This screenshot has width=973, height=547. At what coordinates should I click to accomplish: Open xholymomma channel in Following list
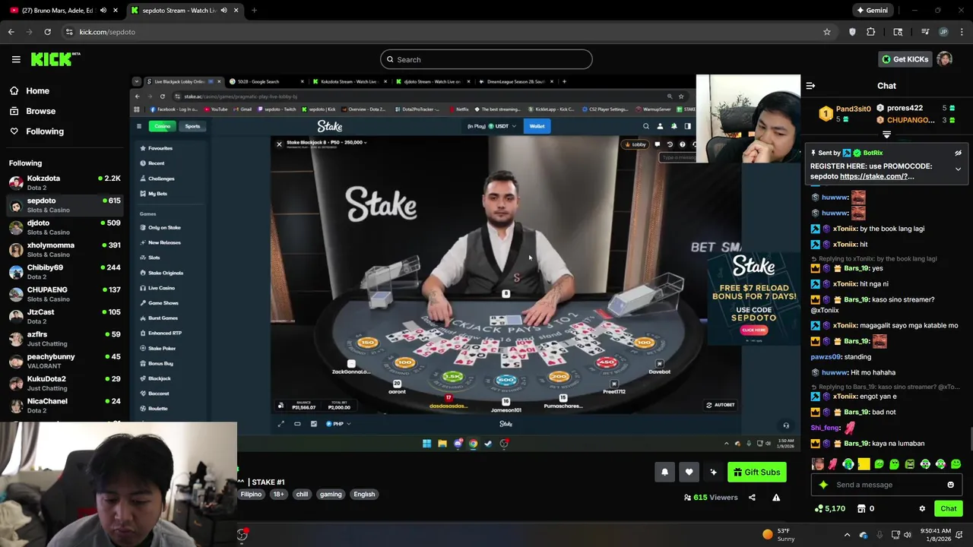(x=65, y=249)
